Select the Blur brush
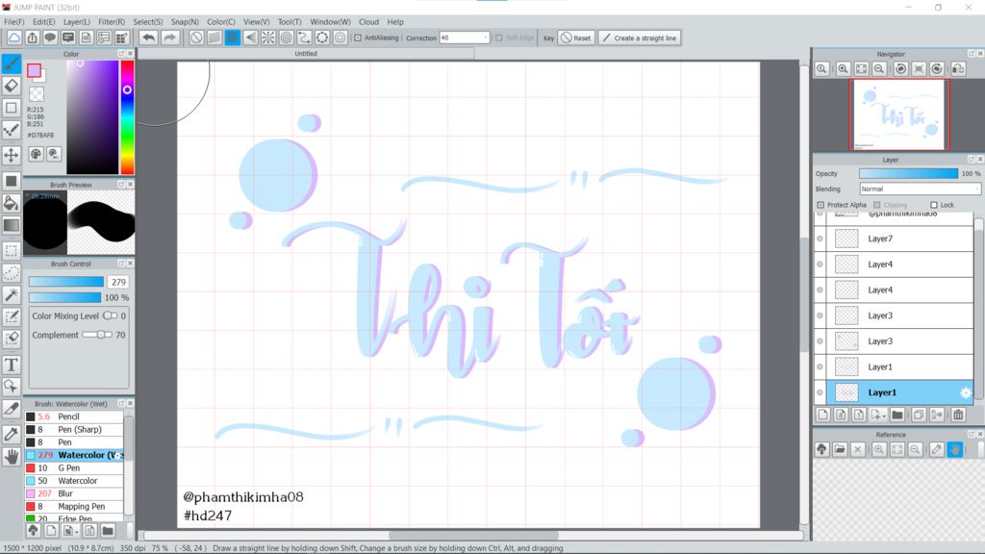This screenshot has height=554, width=985. tap(74, 493)
